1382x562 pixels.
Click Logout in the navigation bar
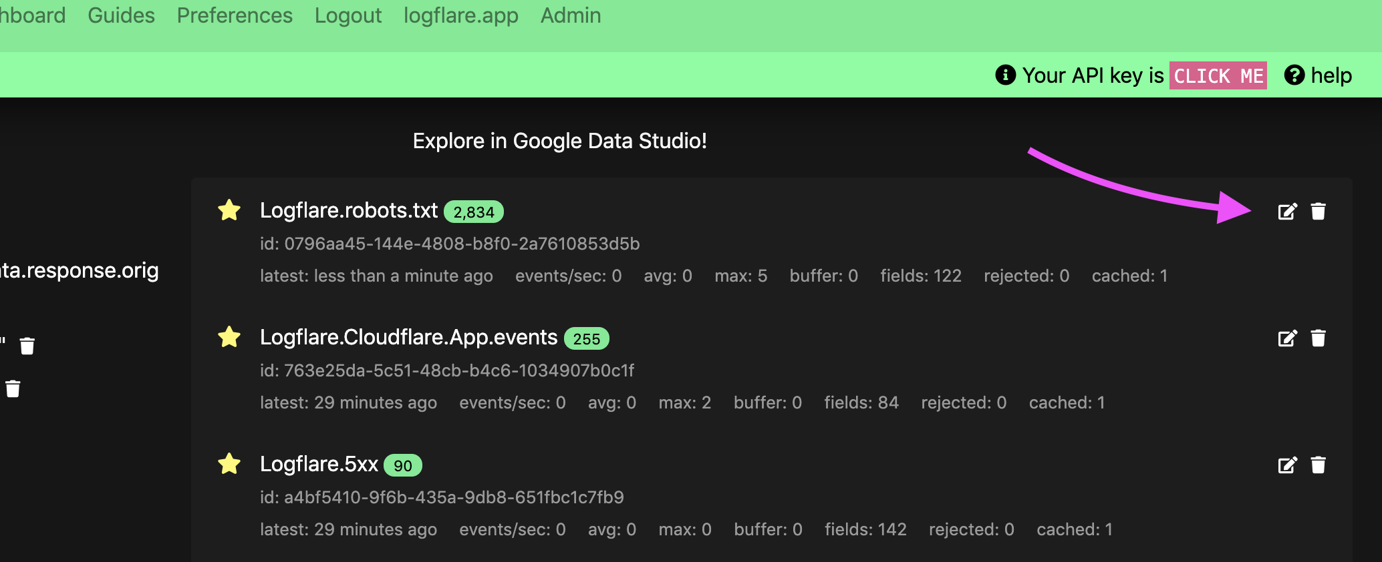(348, 15)
